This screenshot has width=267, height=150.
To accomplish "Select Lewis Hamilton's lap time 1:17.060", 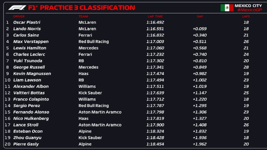I will pyautogui.click(x=155, y=48).
